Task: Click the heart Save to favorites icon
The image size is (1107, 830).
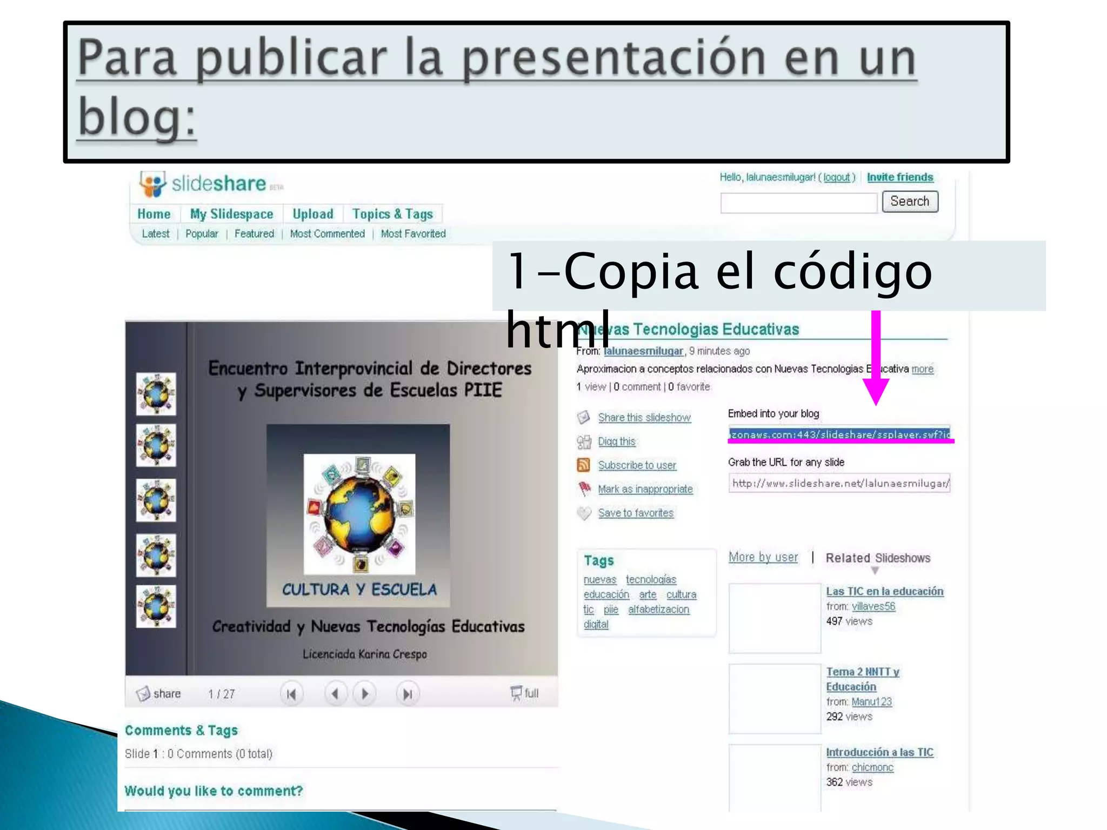Action: coord(584,513)
